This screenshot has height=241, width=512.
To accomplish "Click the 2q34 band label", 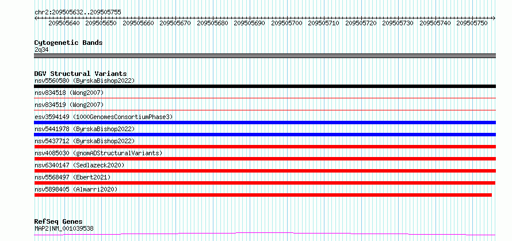I will click(x=41, y=49).
